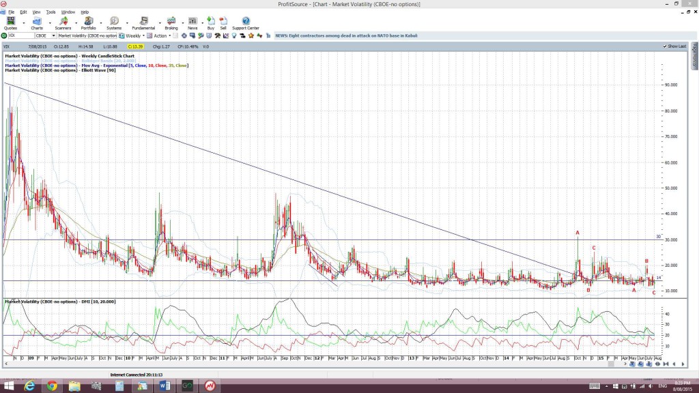
Task: Expand the arrow next to Scanners
Action: tap(76, 23)
